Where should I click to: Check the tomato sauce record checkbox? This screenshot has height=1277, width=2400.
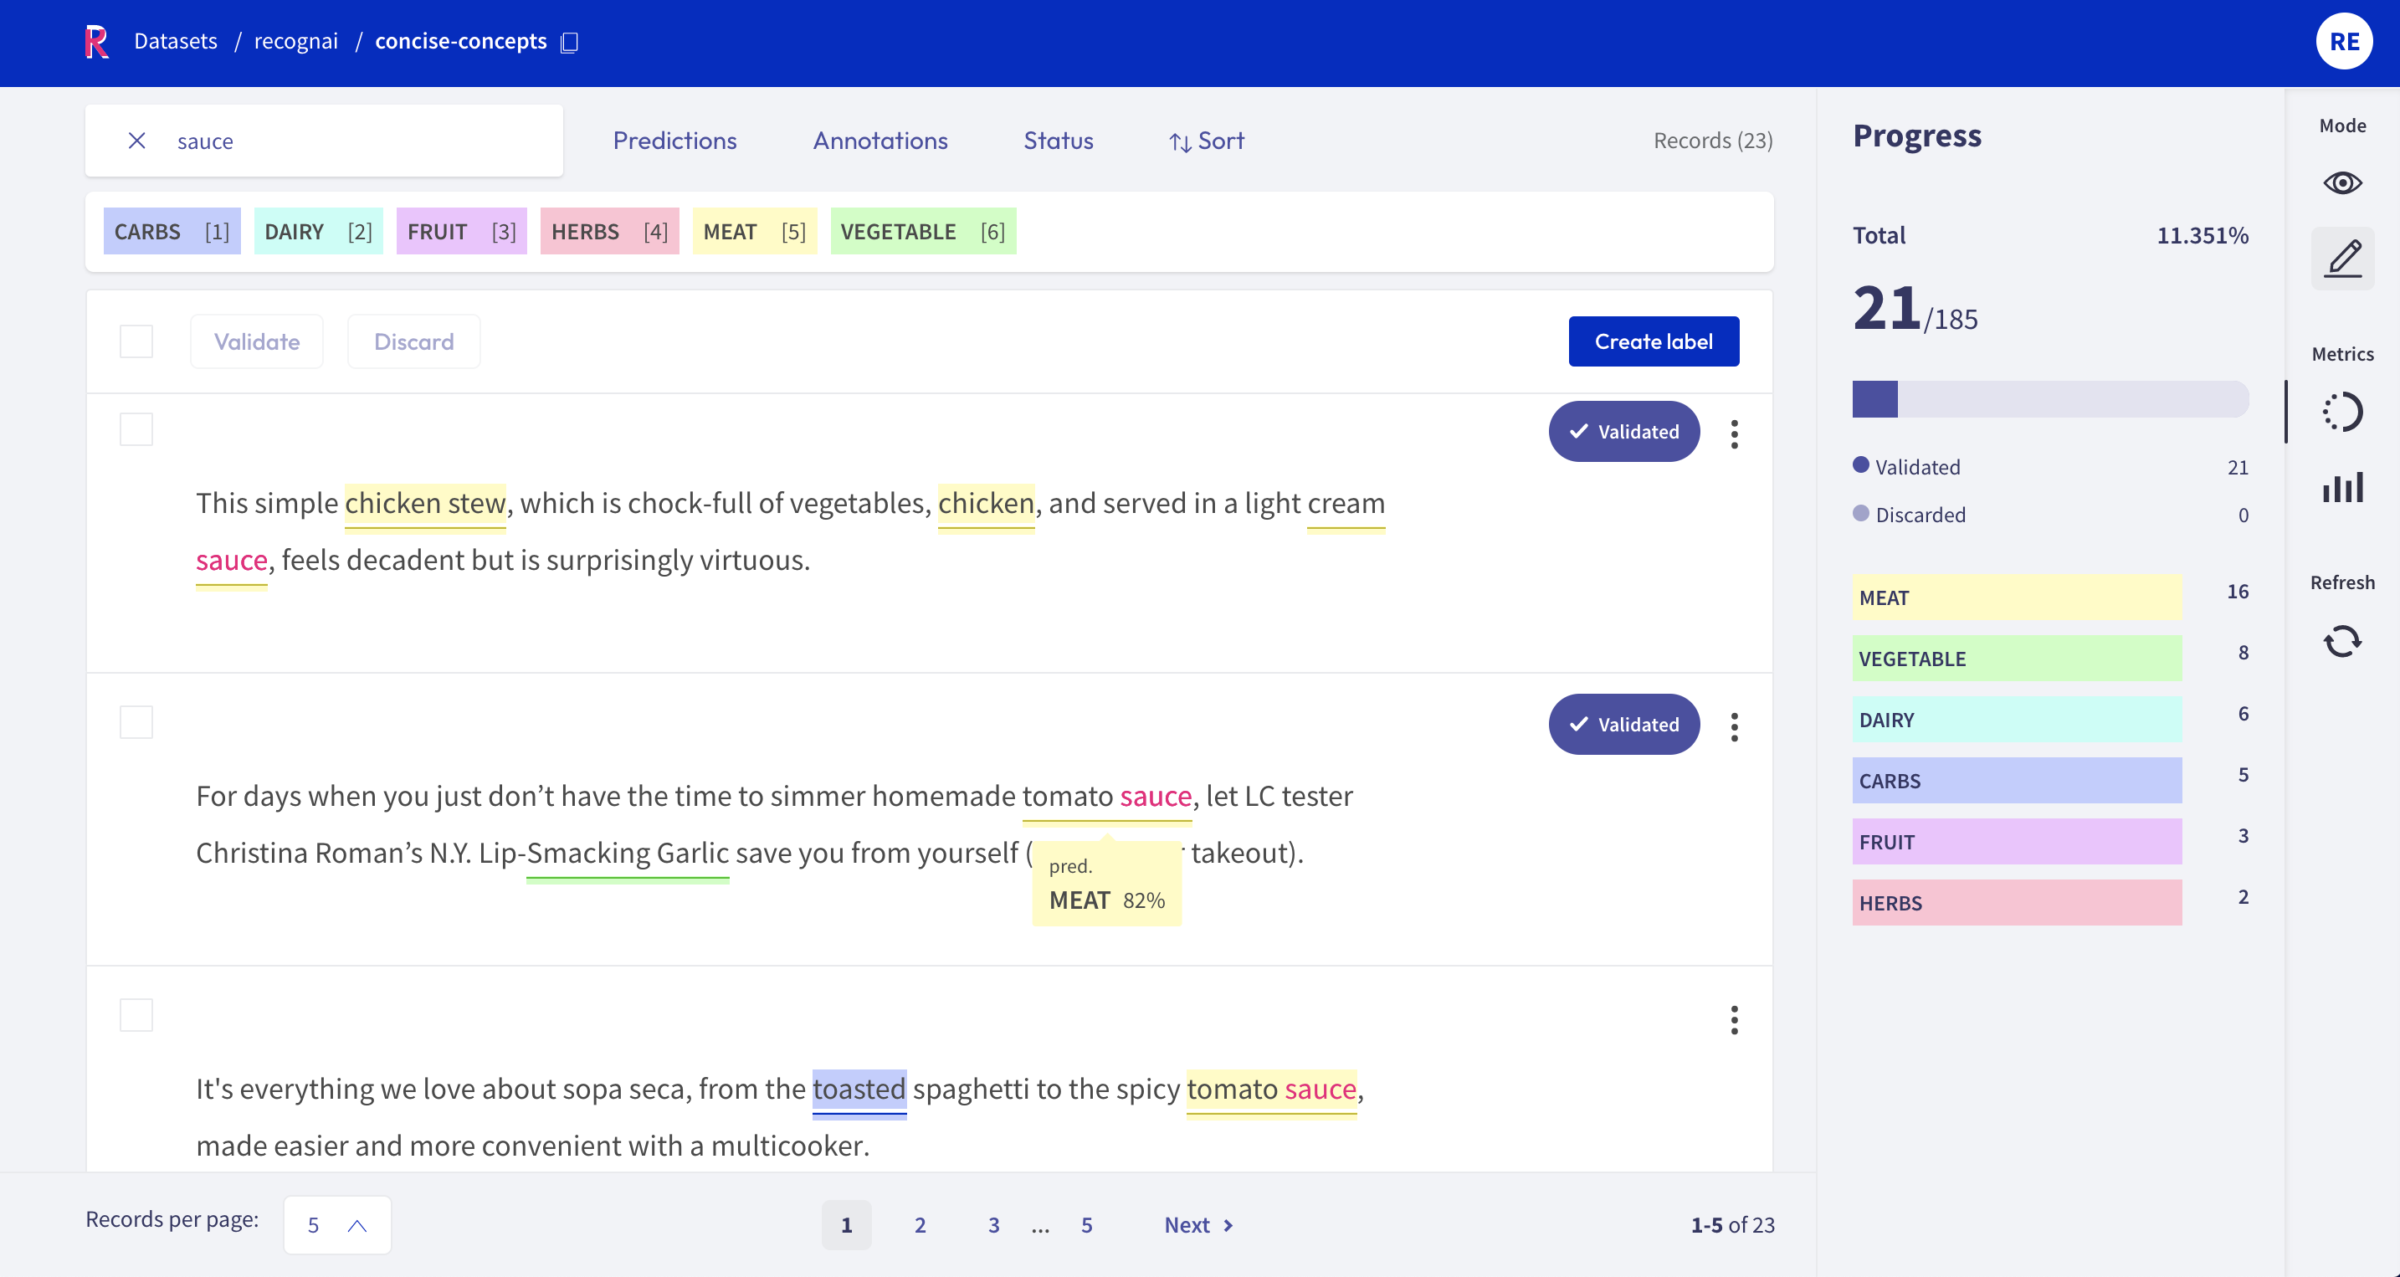click(x=136, y=722)
